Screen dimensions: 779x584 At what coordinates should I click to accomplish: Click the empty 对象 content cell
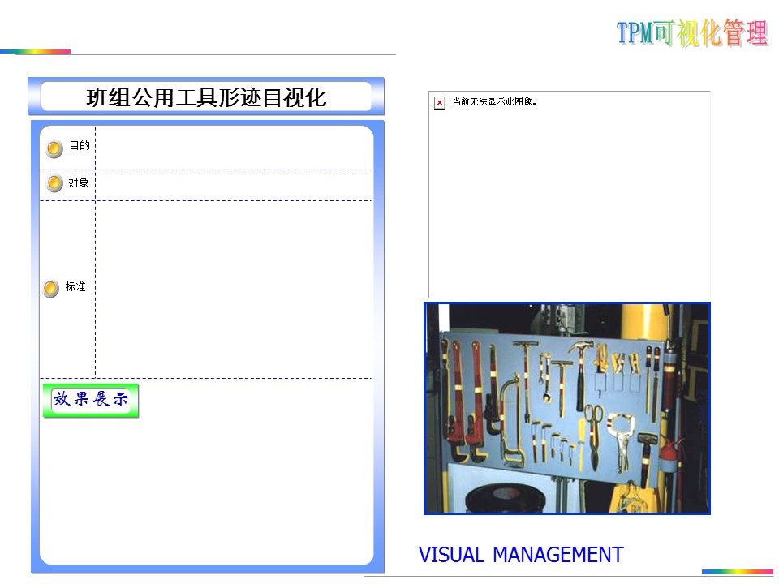tap(234, 185)
